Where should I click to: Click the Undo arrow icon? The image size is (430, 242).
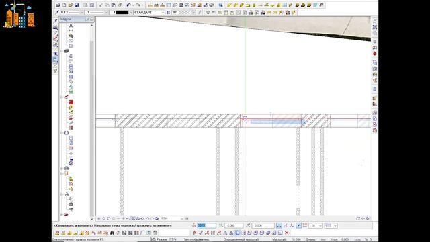click(128, 5)
